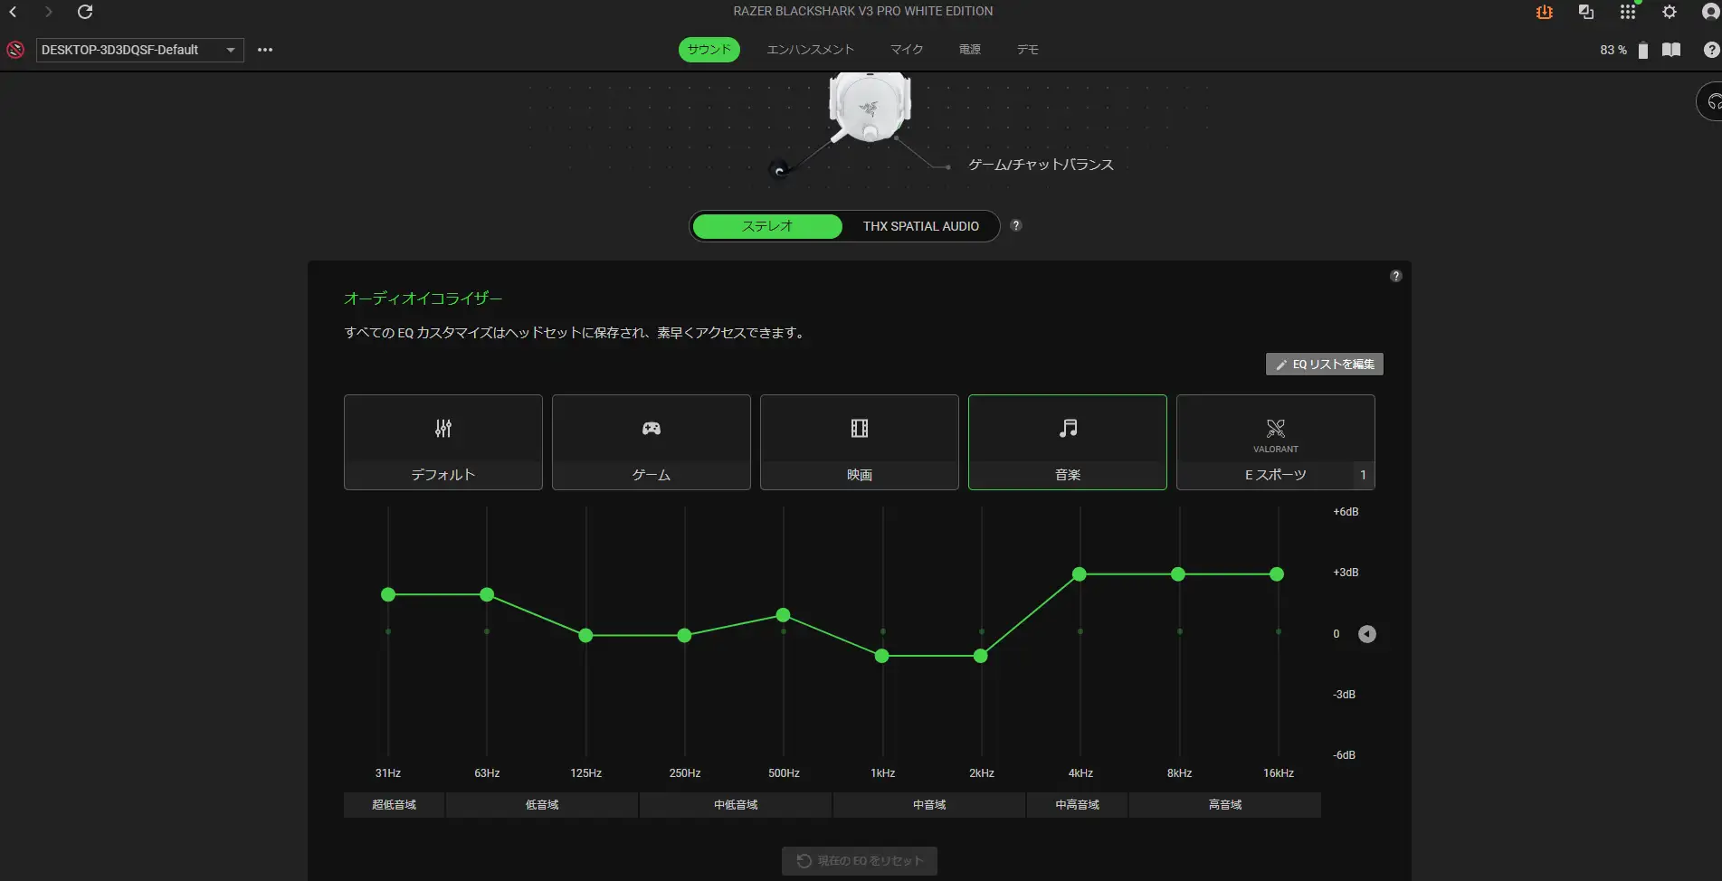Click the 低音域 range label
Screen dimensions: 1722x881
click(542, 805)
